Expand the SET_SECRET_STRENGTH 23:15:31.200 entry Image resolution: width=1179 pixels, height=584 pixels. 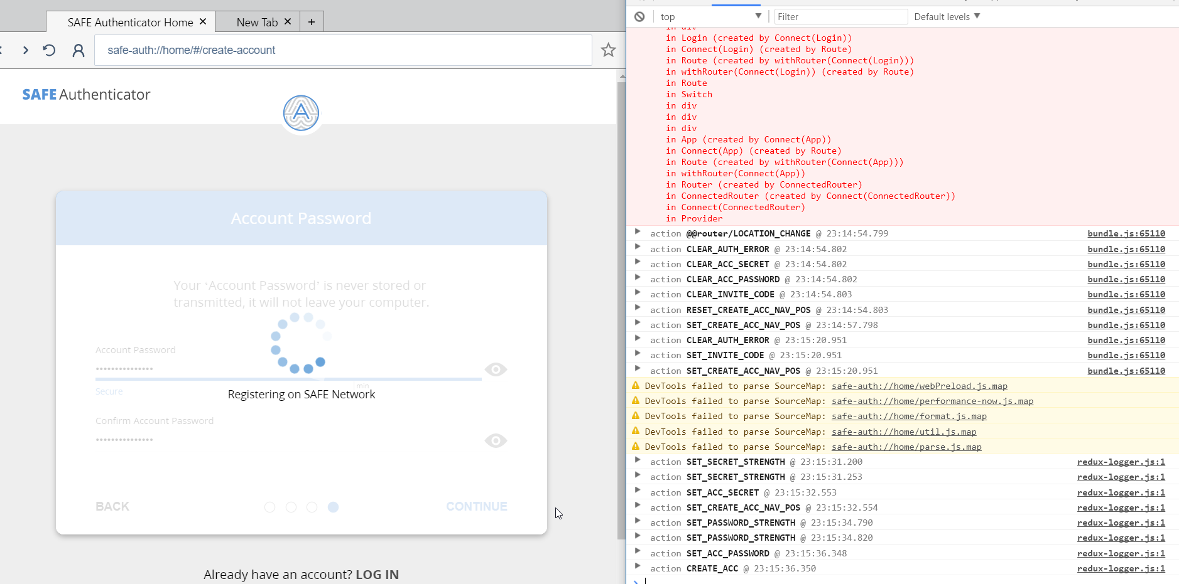click(x=638, y=461)
